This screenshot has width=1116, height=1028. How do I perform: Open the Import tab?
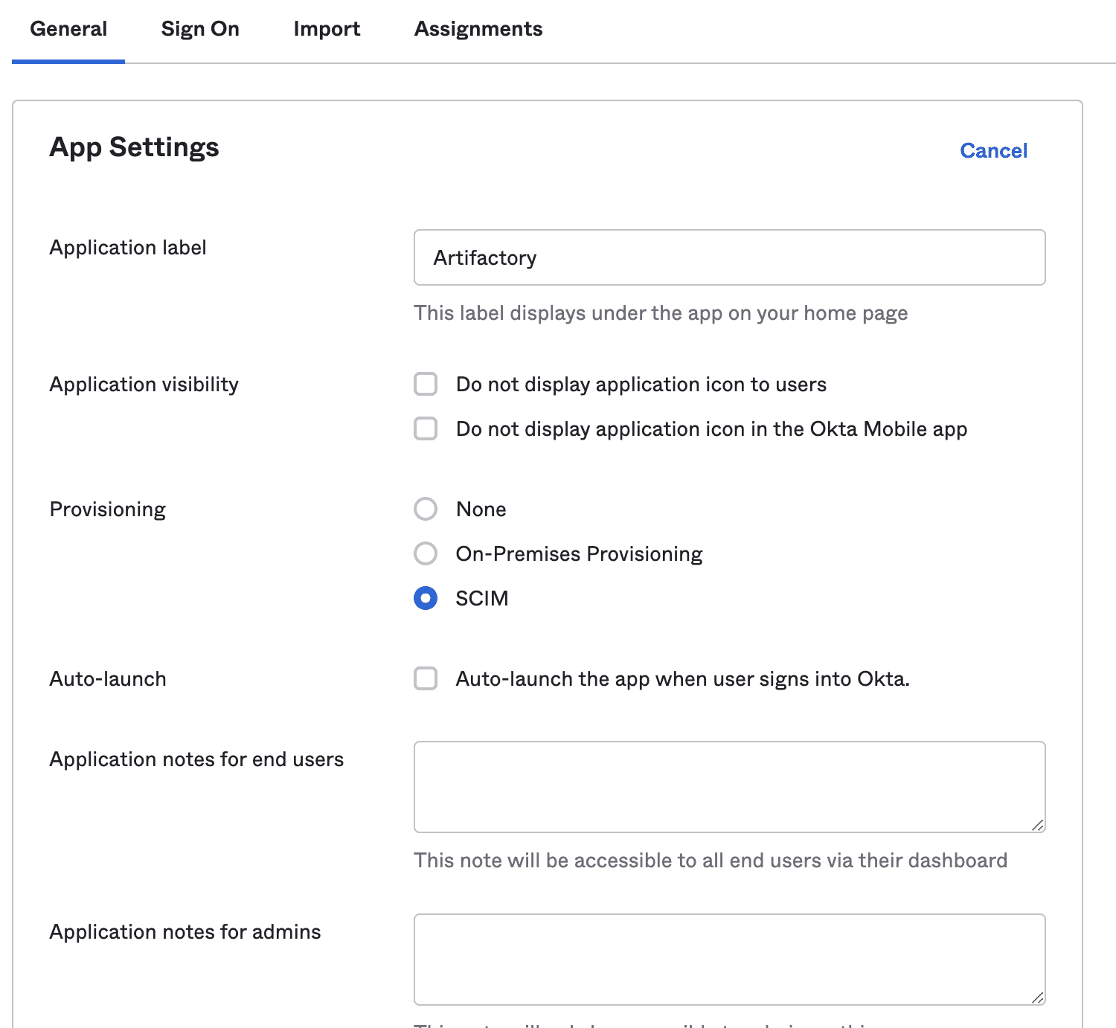pos(327,28)
